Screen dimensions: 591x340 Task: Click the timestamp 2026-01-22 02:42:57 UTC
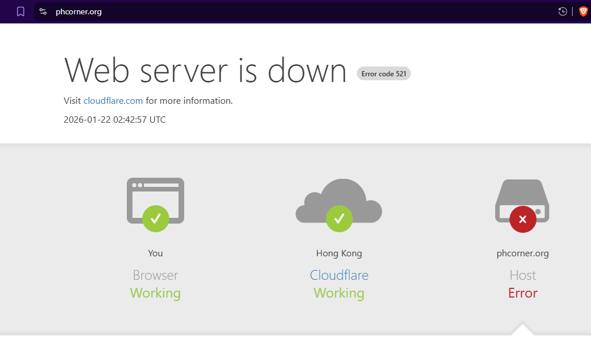(x=115, y=120)
